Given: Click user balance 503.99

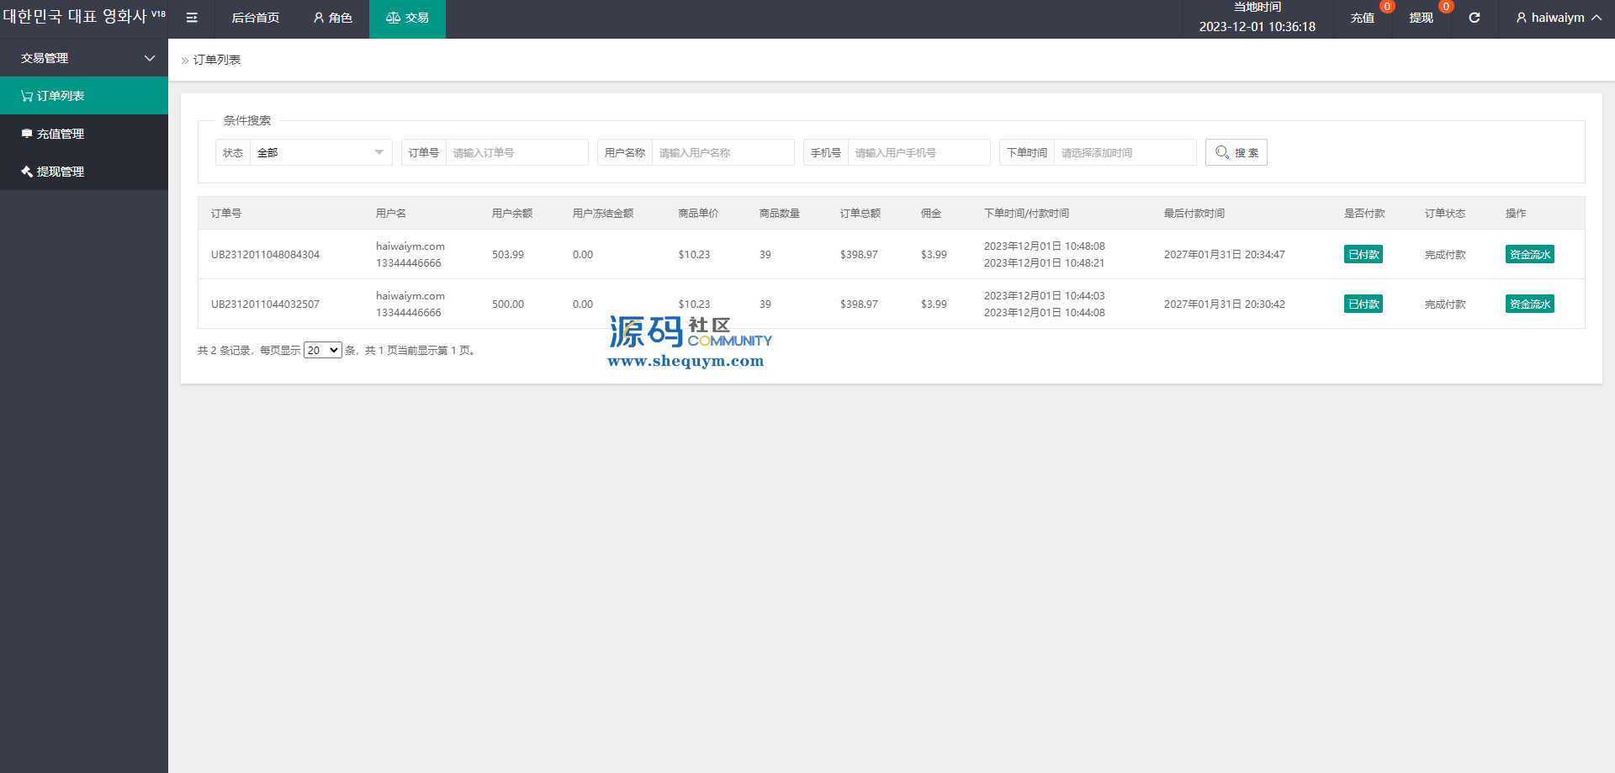Looking at the screenshot, I should 508,254.
